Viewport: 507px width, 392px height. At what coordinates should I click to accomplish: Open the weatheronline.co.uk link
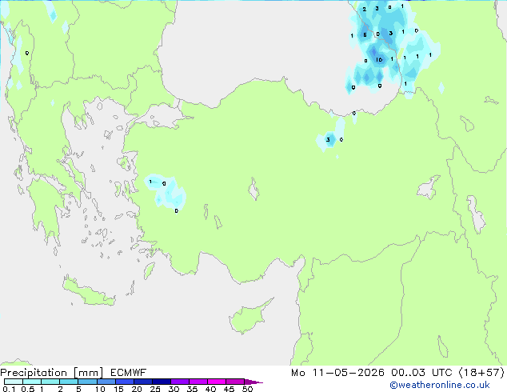pos(440,385)
